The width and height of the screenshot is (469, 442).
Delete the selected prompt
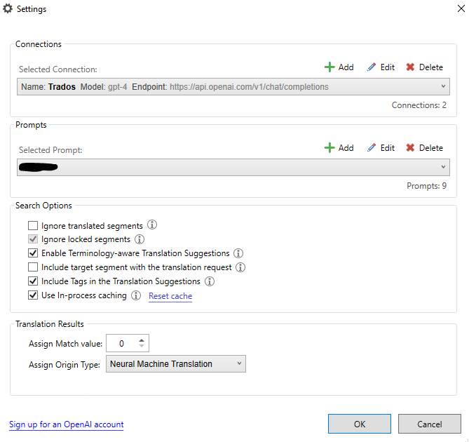click(424, 148)
